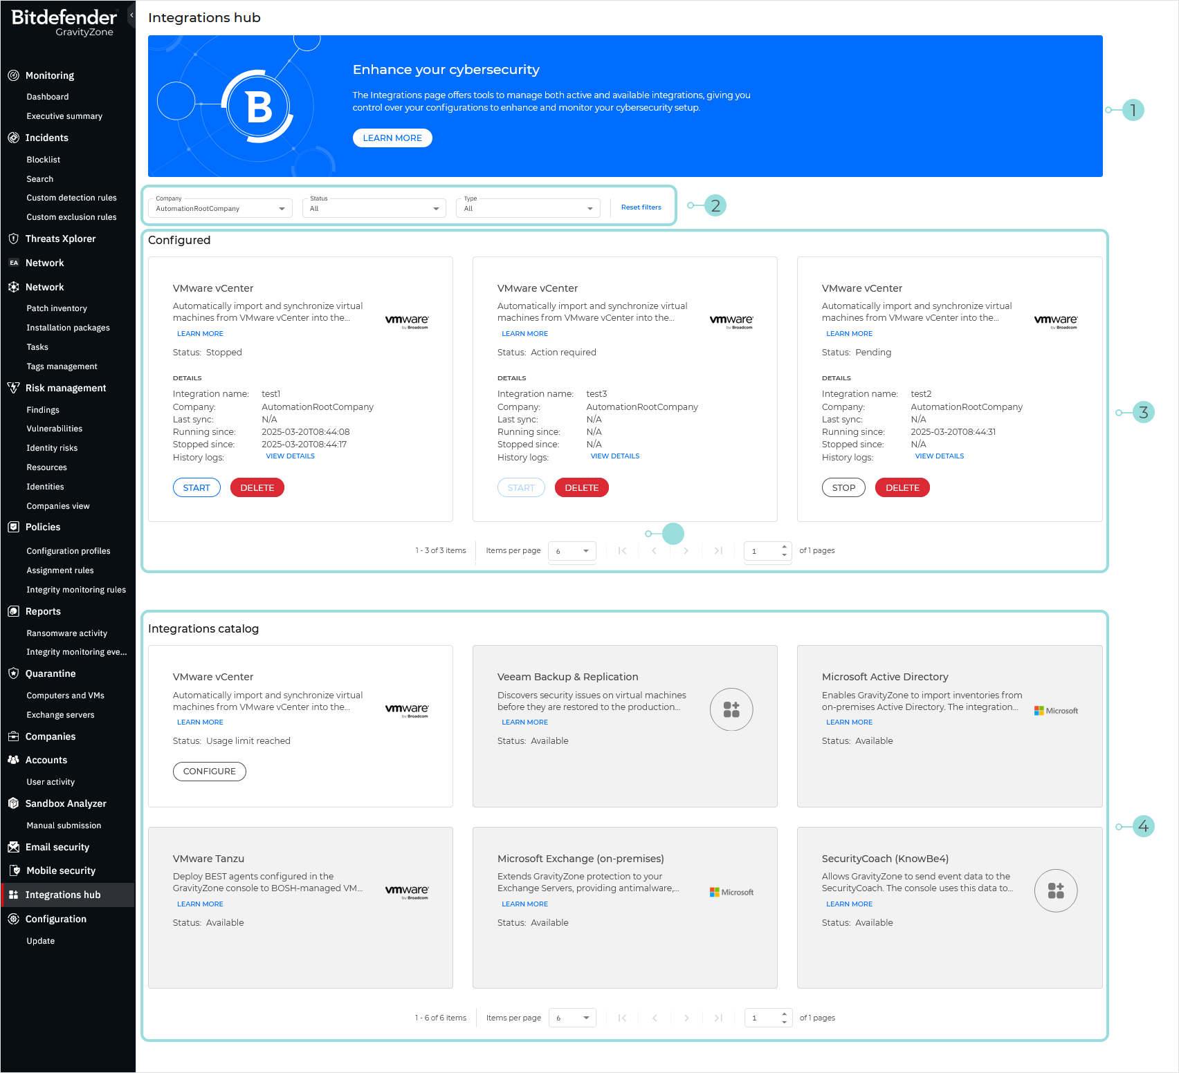Click LEARN MORE in the blue banner
Image resolution: width=1179 pixels, height=1073 pixels.
coord(392,138)
